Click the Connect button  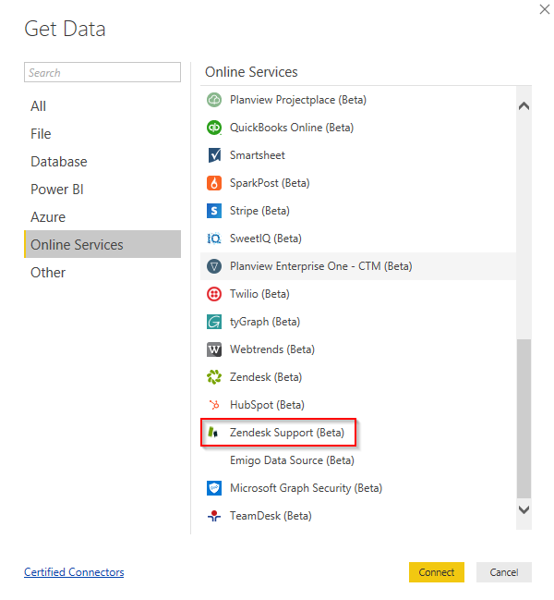click(x=437, y=572)
